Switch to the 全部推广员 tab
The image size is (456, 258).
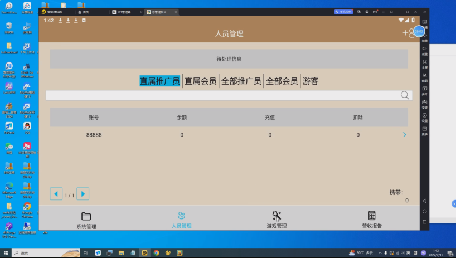click(x=241, y=81)
